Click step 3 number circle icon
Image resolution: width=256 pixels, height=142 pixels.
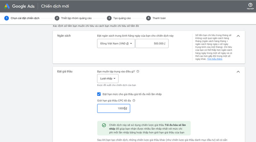coord(109,18)
